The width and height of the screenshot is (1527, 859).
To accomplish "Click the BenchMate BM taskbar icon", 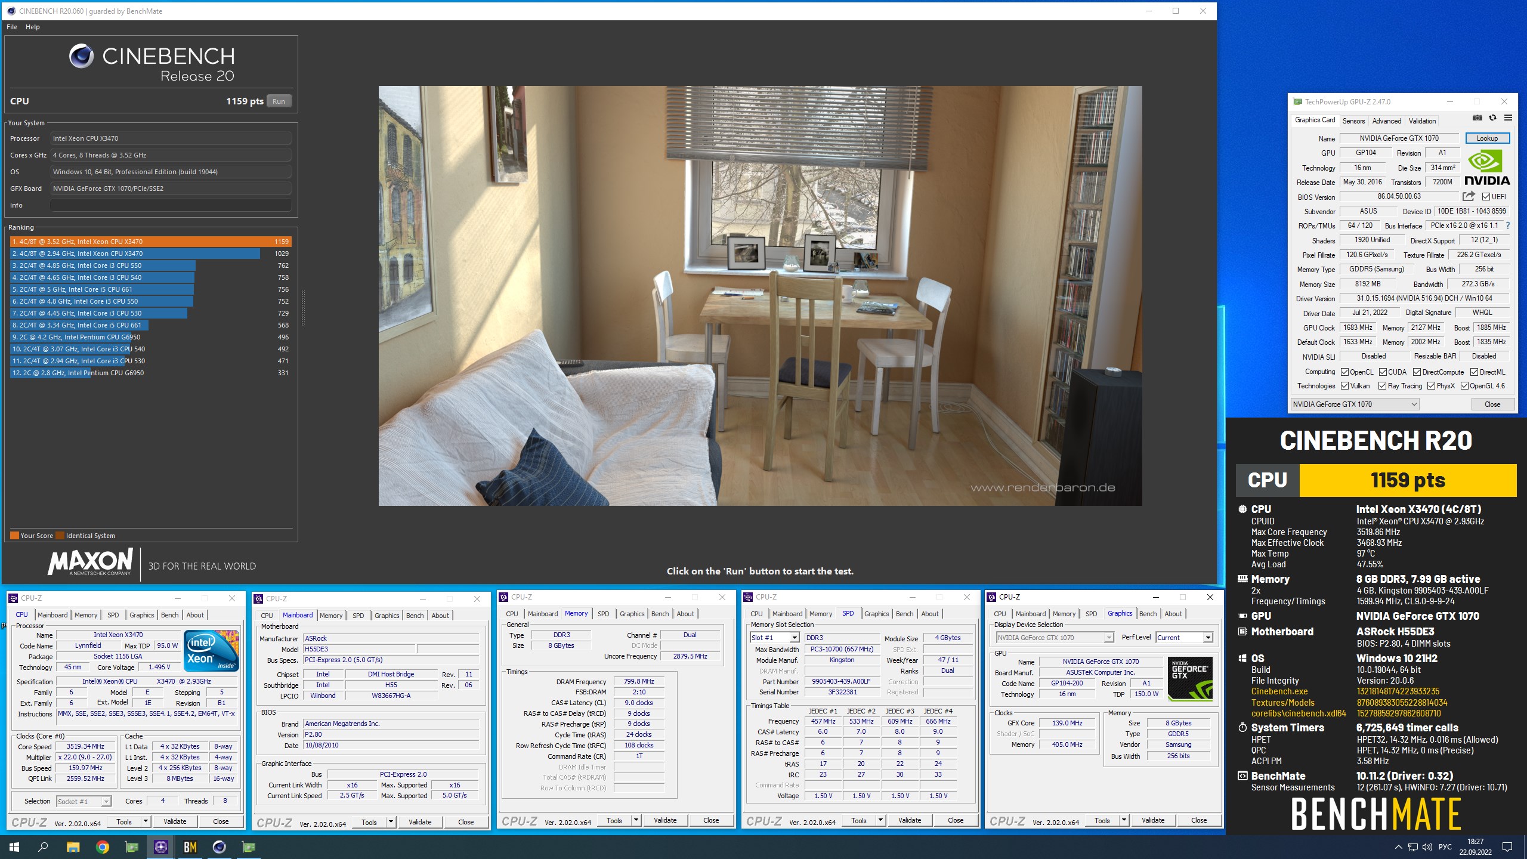I will coord(190,846).
